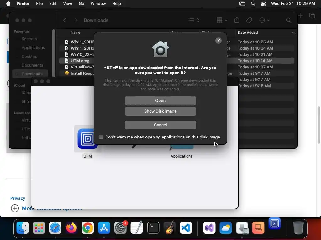This screenshot has height=240, width=321.
Task: Click the browser new tab plus button
Action: pyautogui.click(x=300, y=16)
